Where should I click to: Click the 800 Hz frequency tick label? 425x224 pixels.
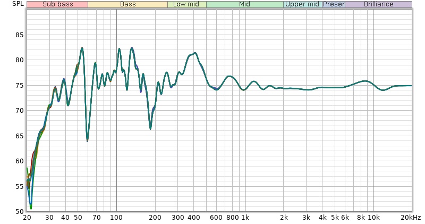pos(233,218)
